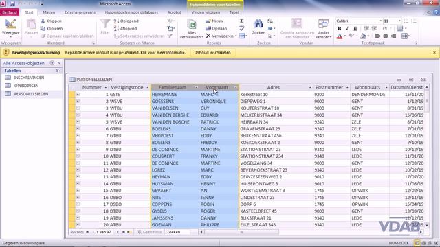Click the Knippen scissors icon
The height and width of the screenshot is (247, 440).
[43, 21]
